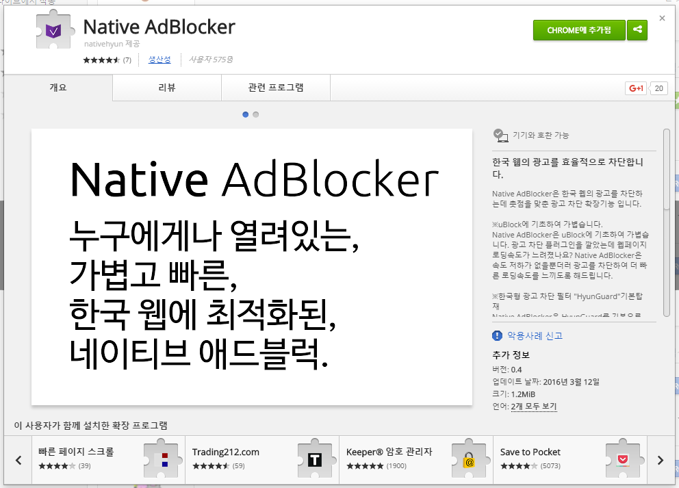The height and width of the screenshot is (488, 679).
Task: Click the star rating next to (7)
Action: (x=101, y=60)
